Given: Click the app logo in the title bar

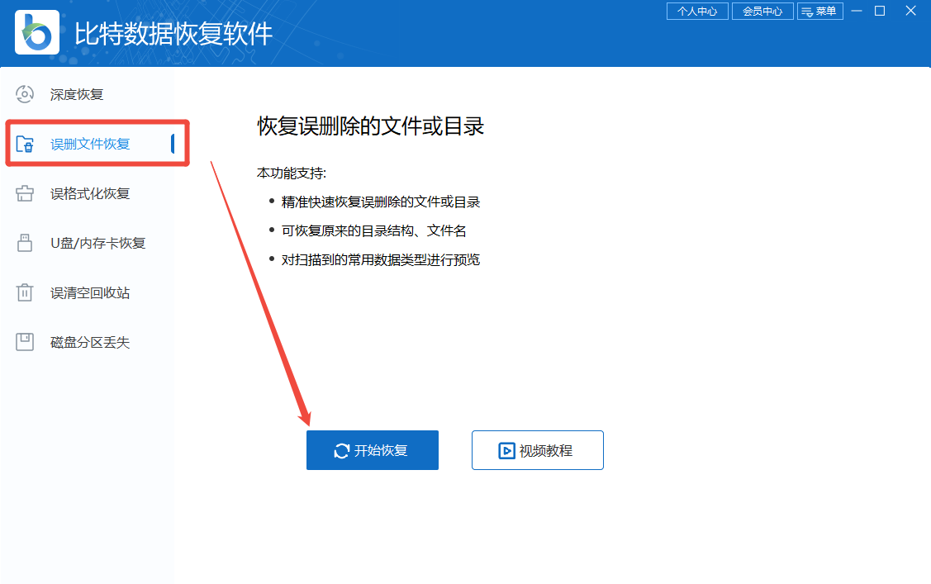Looking at the screenshot, I should [x=37, y=32].
